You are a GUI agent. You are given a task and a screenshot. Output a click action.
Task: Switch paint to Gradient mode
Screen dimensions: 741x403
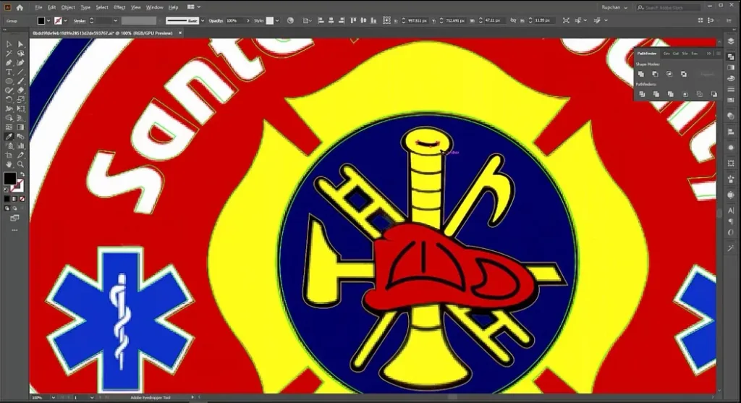[14, 199]
